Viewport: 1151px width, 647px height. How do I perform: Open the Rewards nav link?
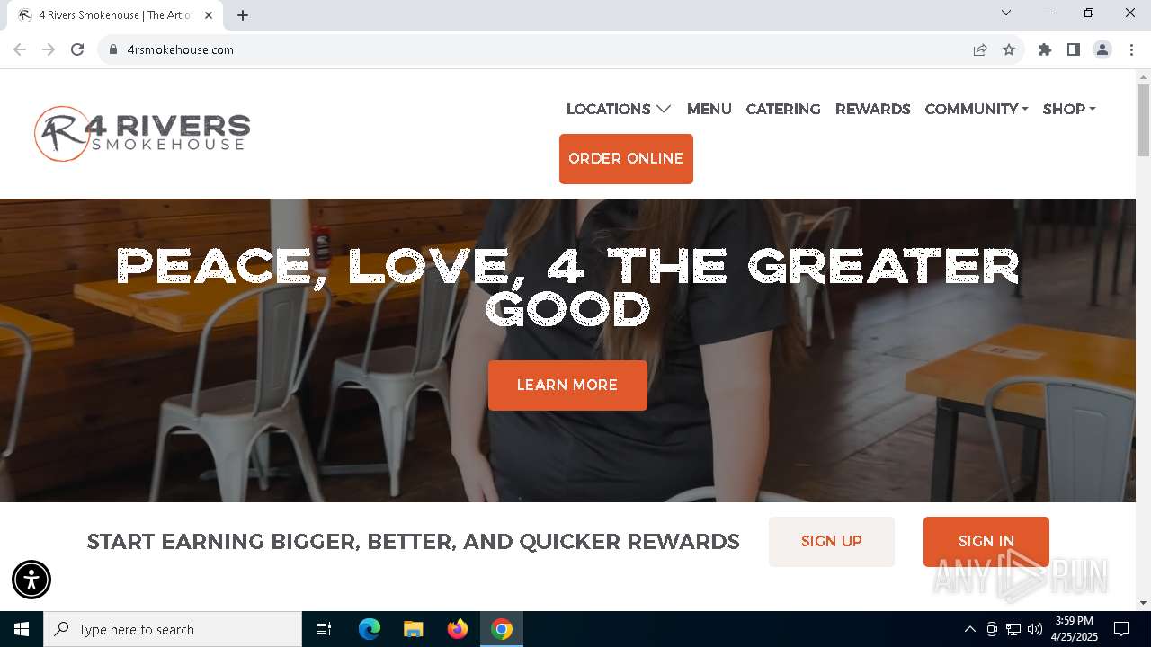[872, 109]
